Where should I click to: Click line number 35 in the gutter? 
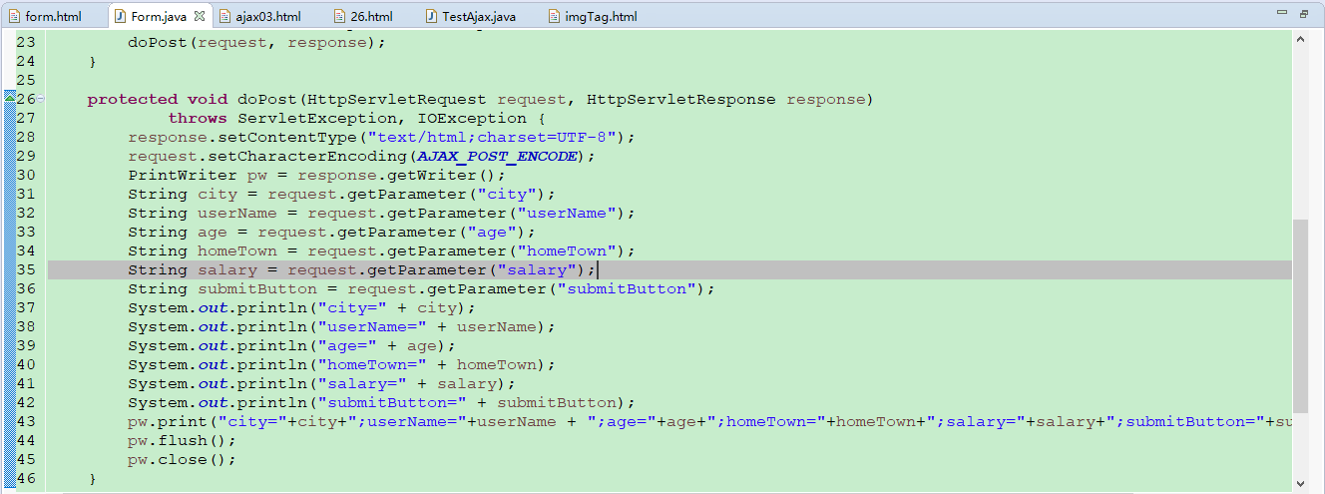coord(26,269)
